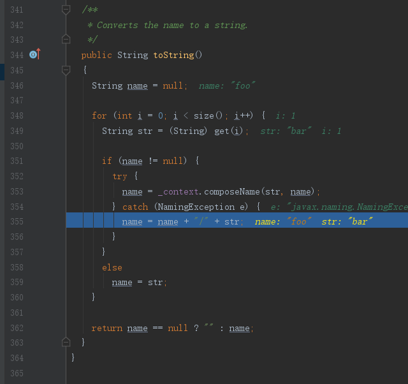Click the toString method name
The width and height of the screenshot is (408, 384).
pos(173,55)
